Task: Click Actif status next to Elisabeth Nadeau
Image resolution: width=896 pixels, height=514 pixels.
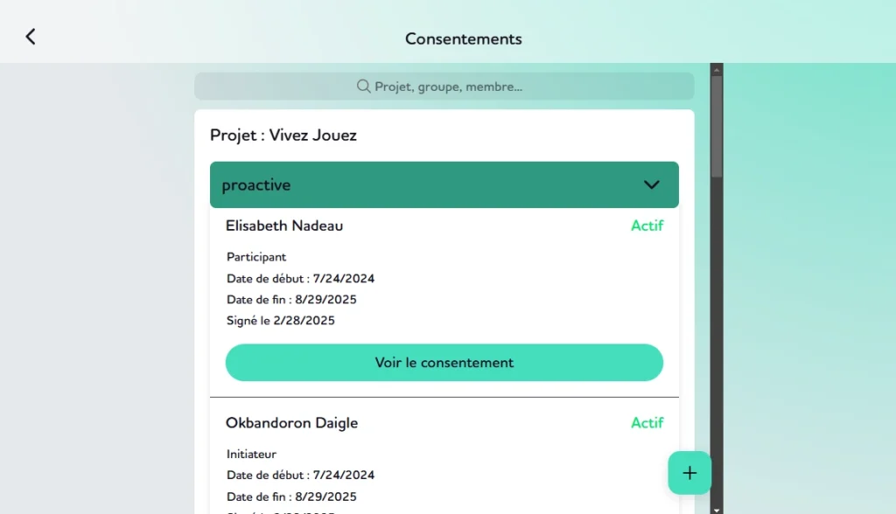Action: [x=647, y=226]
